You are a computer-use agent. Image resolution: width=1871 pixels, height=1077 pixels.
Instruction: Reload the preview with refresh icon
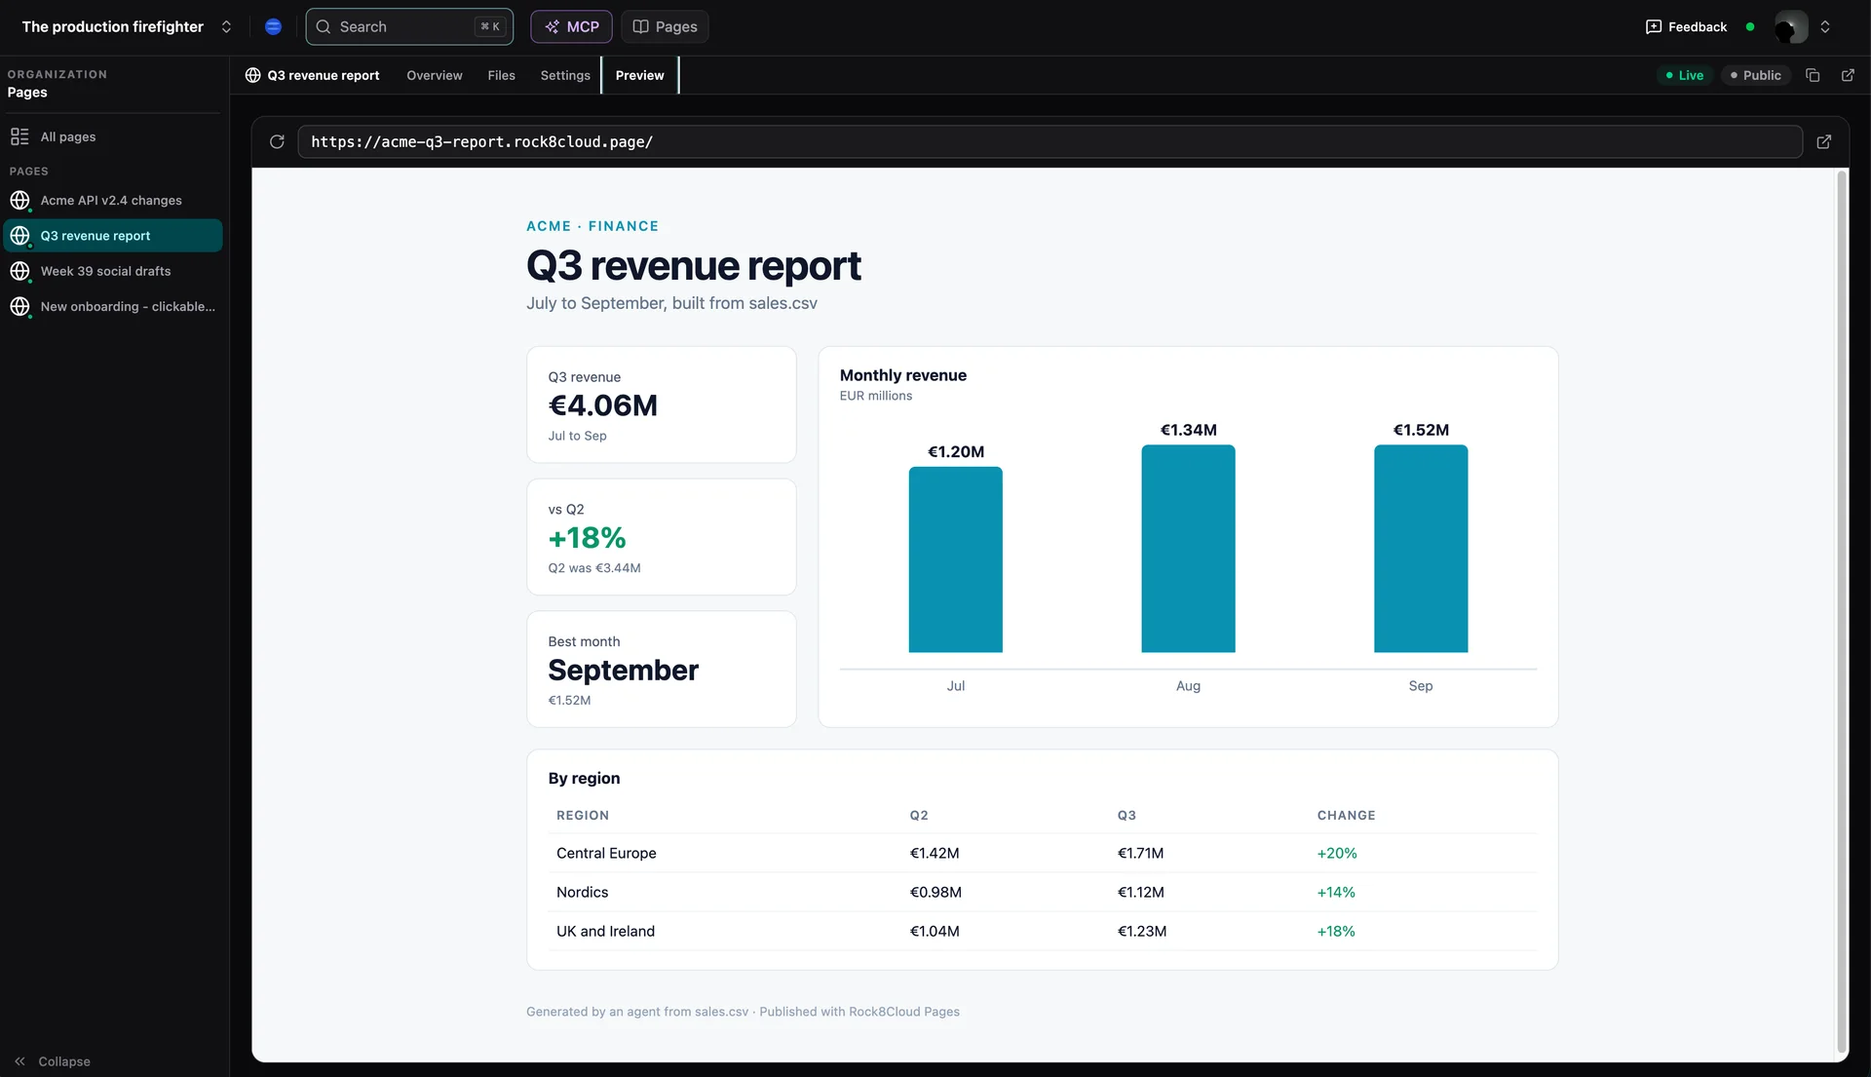(277, 141)
